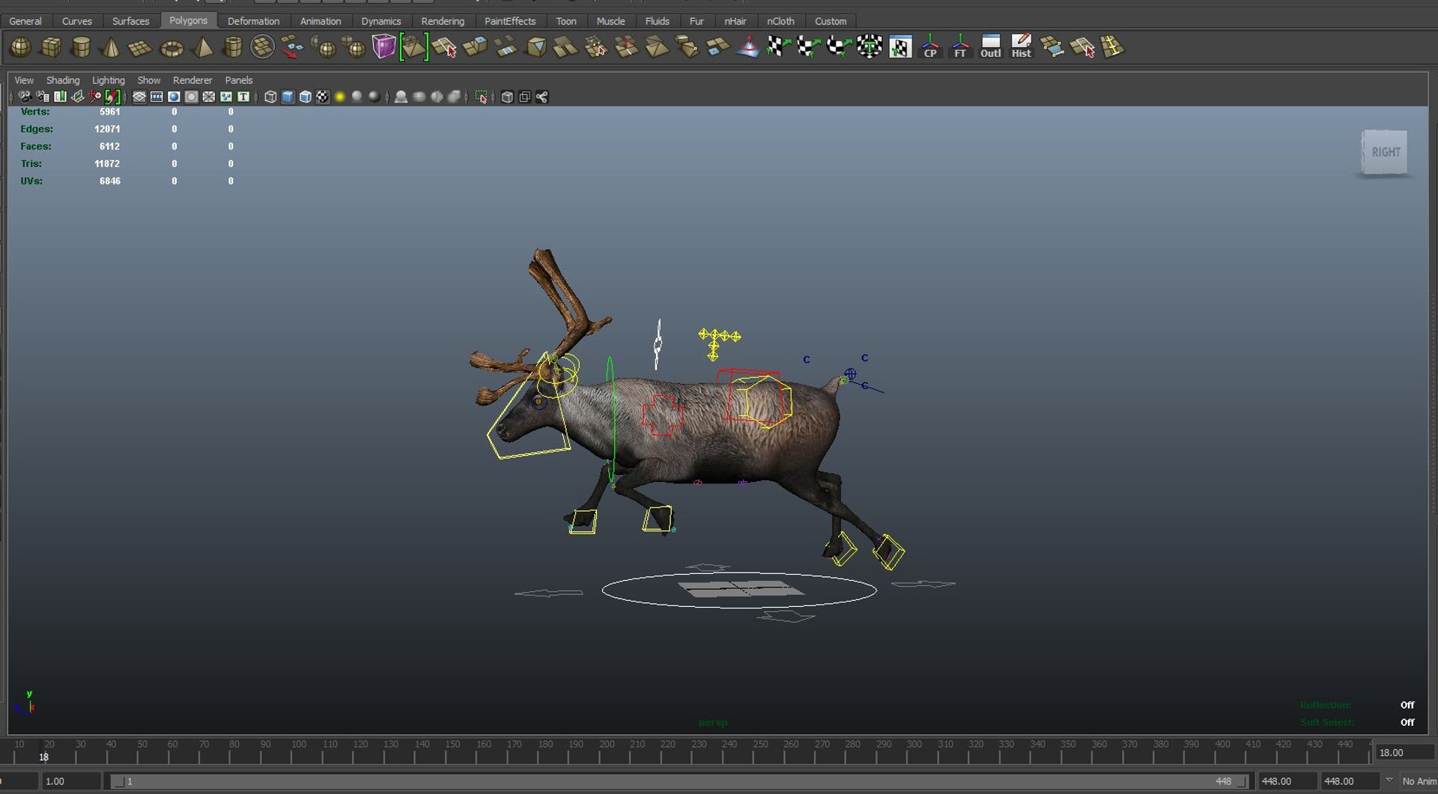1438x794 pixels.
Task: Toggle smooth shade all in panel toolbar
Action: coord(288,97)
